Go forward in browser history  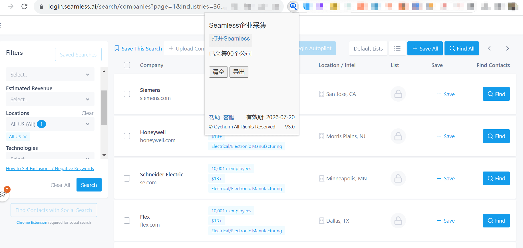pos(11,6)
